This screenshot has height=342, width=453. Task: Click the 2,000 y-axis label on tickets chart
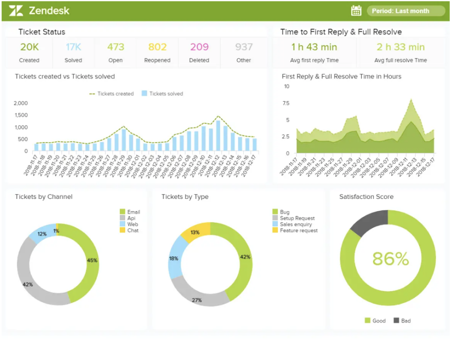tap(21, 103)
